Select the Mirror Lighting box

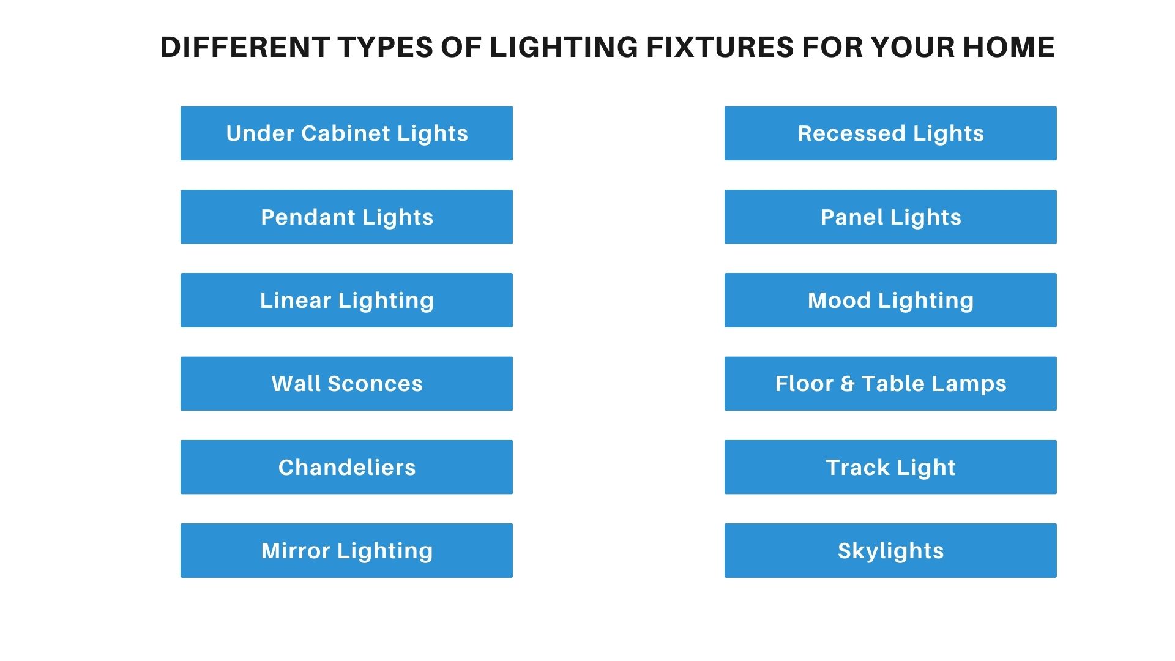(x=346, y=550)
